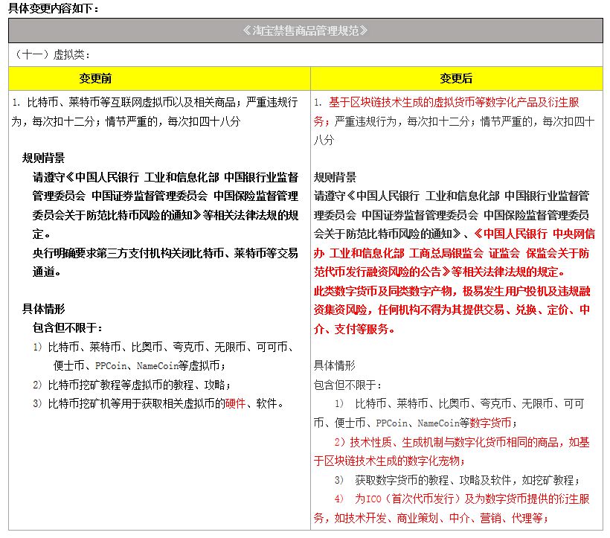Screen dimensions: 610x538
Task: Click the 具体情形 heading in right column
Action: [x=335, y=365]
